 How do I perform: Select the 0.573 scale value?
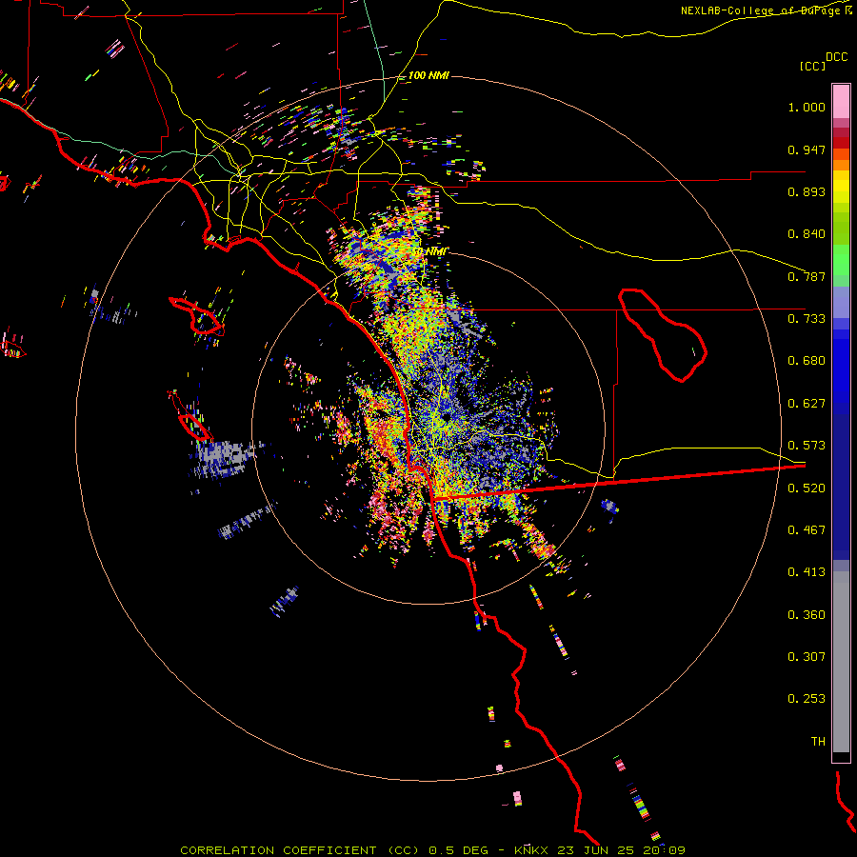pos(807,446)
